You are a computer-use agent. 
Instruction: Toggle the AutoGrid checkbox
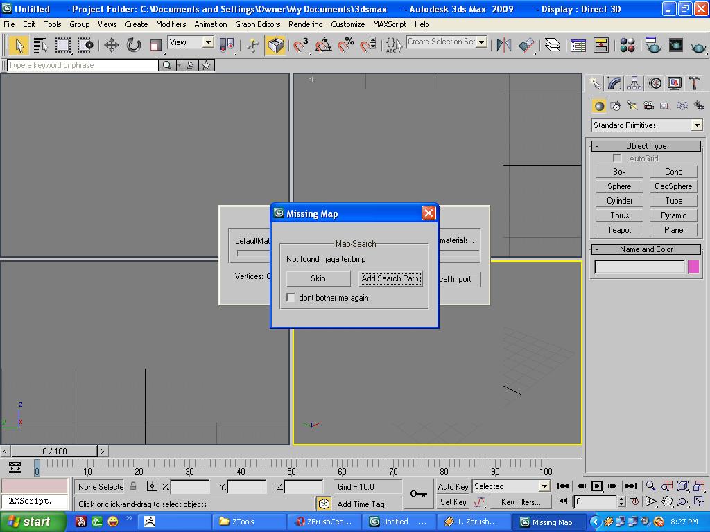(616, 158)
